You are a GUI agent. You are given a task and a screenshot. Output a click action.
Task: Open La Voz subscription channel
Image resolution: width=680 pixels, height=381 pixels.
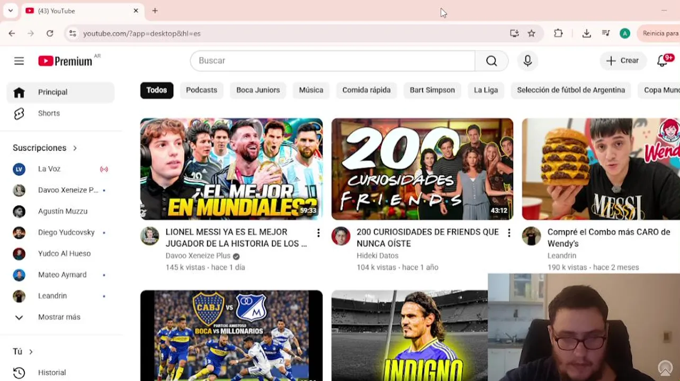[x=60, y=169]
